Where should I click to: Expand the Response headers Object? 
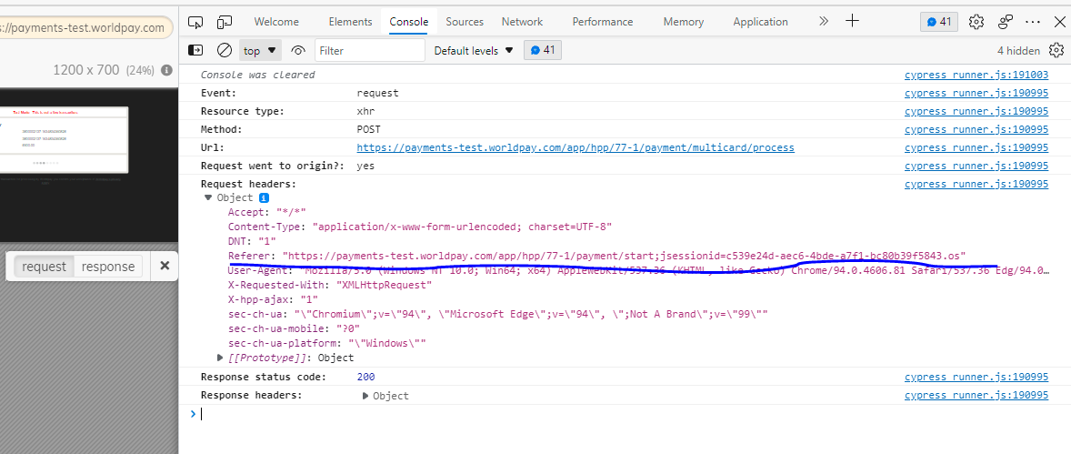[365, 396]
